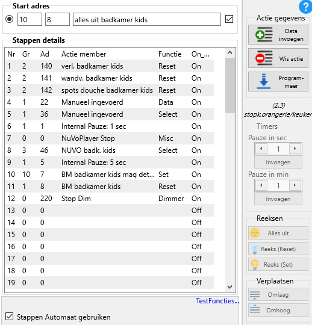The image size is (312, 325).
Task: Click the Start adres field containing 10
Action: (30, 19)
